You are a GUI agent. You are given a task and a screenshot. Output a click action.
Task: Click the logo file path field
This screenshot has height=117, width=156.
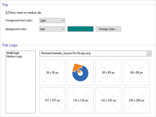tap(93, 54)
